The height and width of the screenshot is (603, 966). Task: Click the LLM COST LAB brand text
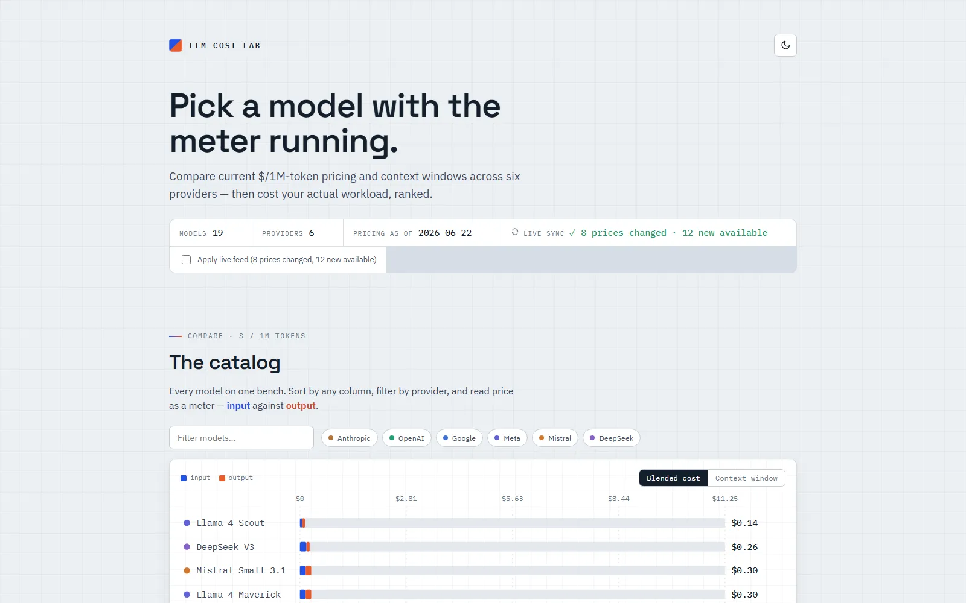(225, 46)
